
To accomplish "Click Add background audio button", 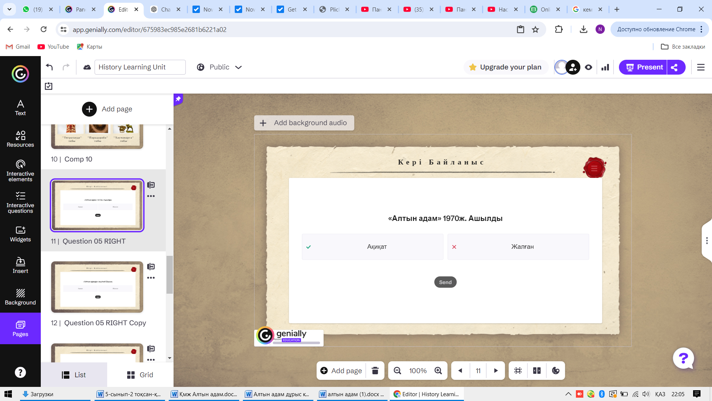I will 304,123.
